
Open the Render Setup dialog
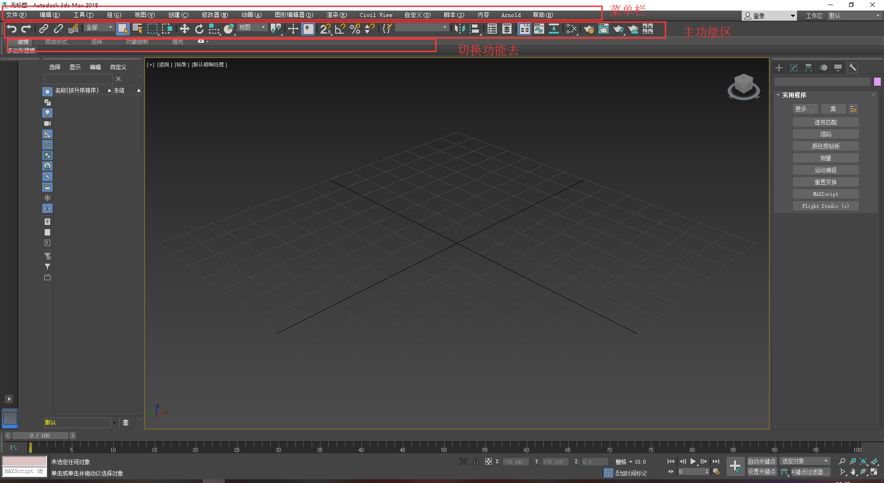click(590, 29)
